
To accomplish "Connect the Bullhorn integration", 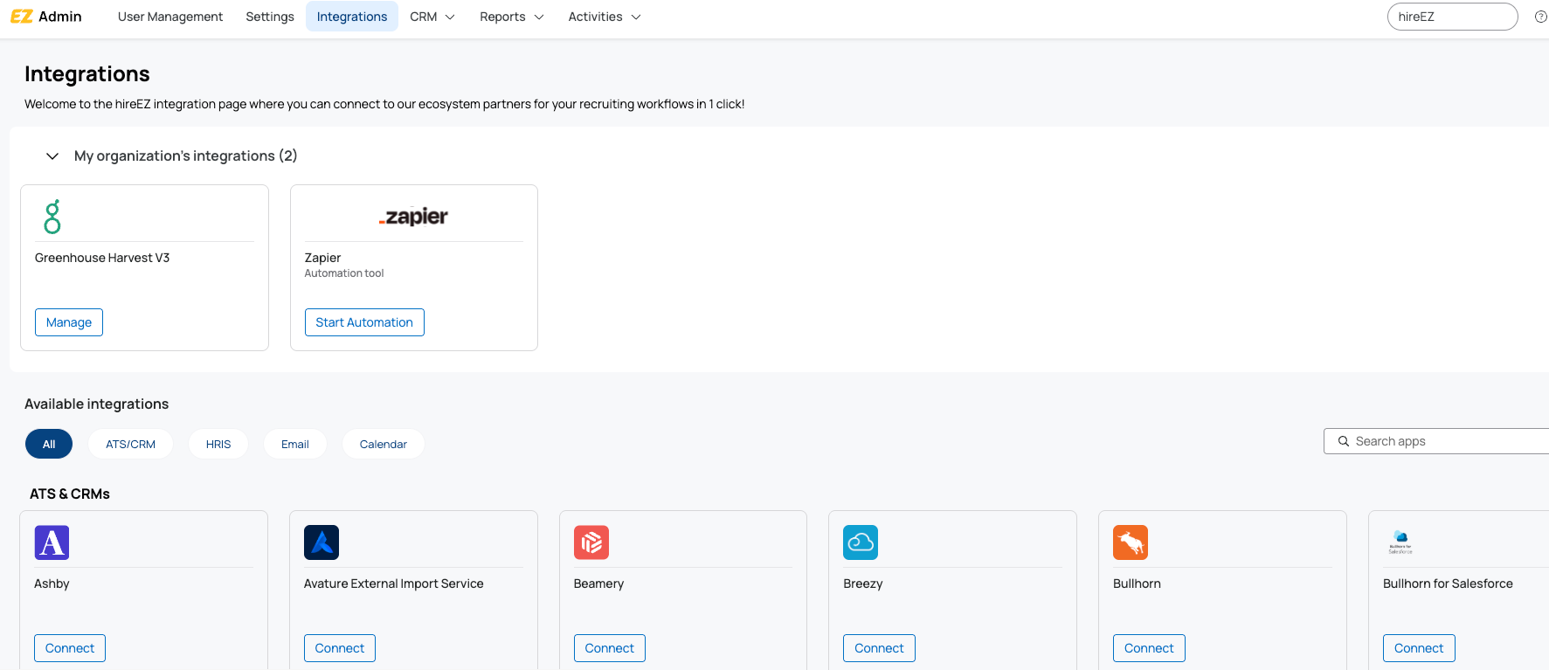I will tap(1149, 648).
